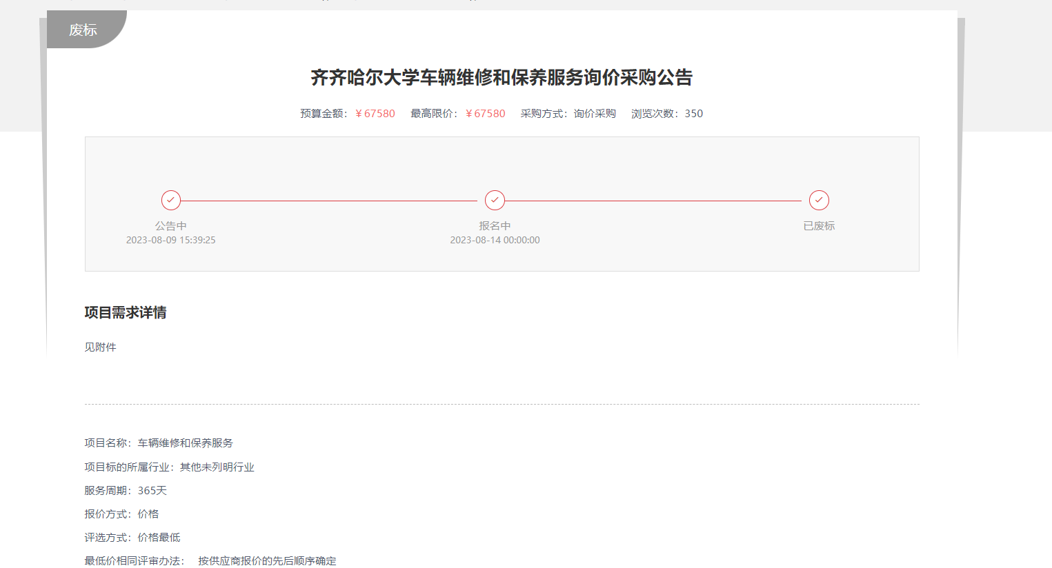1052x568 pixels.
Task: Click the 服务周期 365天 line
Action: point(126,490)
